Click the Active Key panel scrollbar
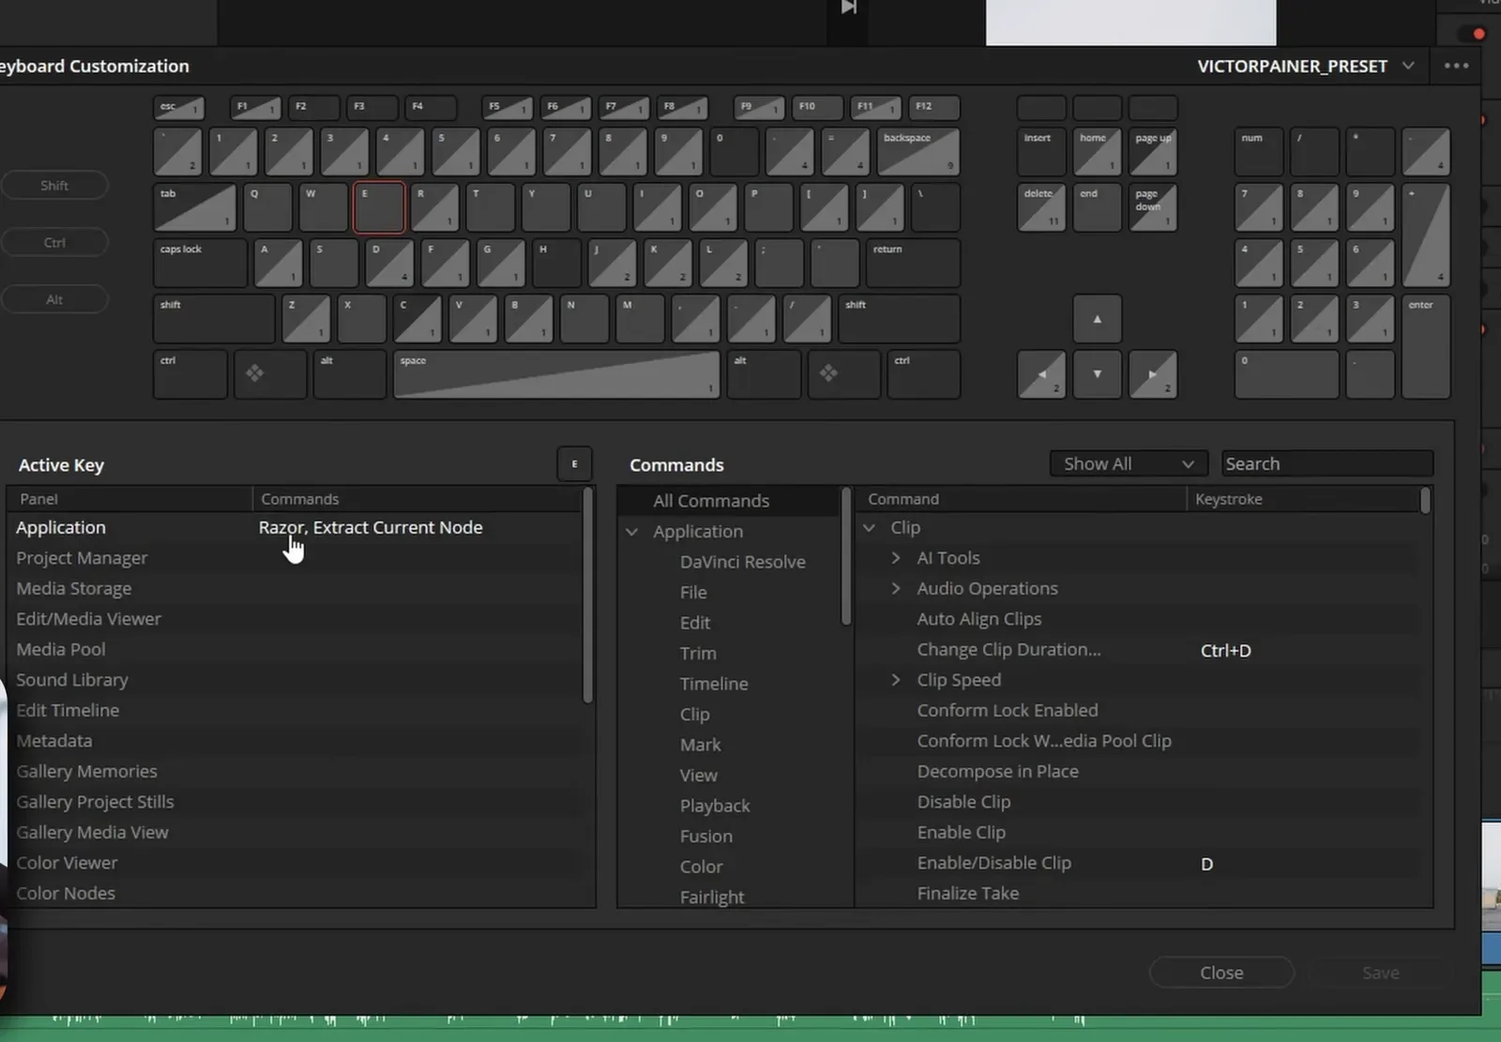 [588, 596]
